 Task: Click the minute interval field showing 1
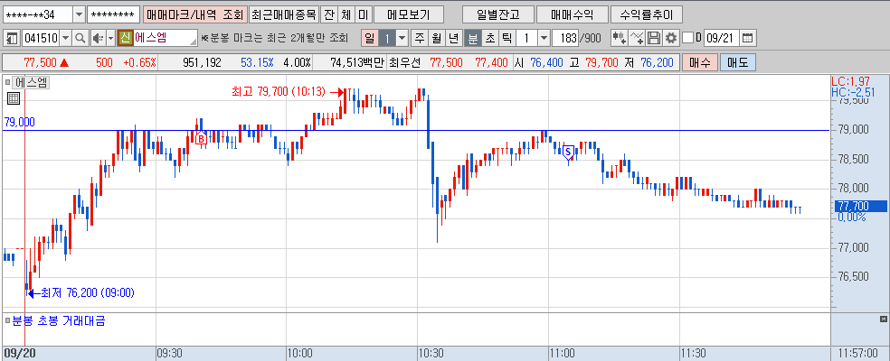pyautogui.click(x=526, y=38)
